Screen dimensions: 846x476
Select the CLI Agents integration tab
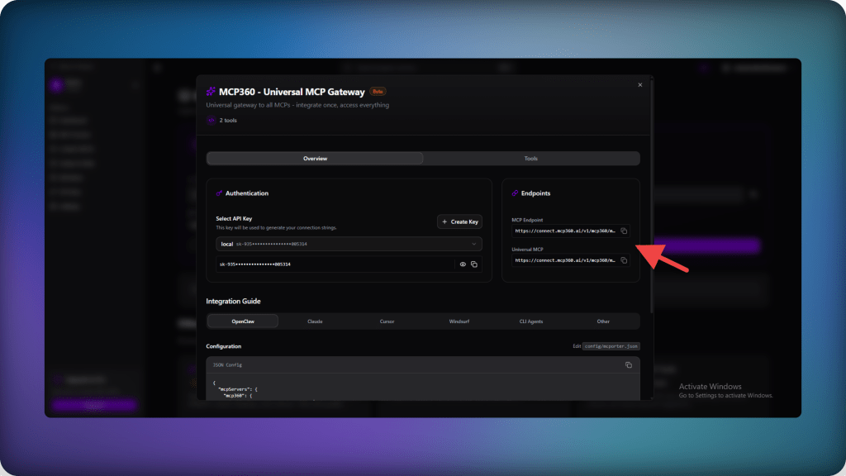(531, 321)
